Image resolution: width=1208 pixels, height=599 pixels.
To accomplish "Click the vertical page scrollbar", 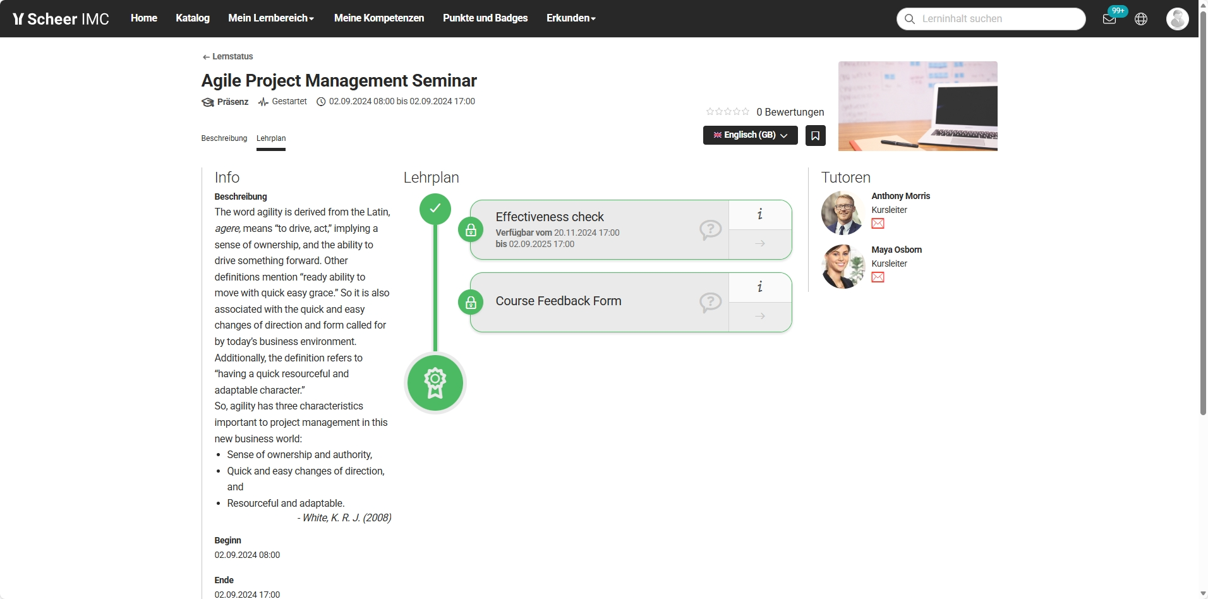I will pos(1204,213).
